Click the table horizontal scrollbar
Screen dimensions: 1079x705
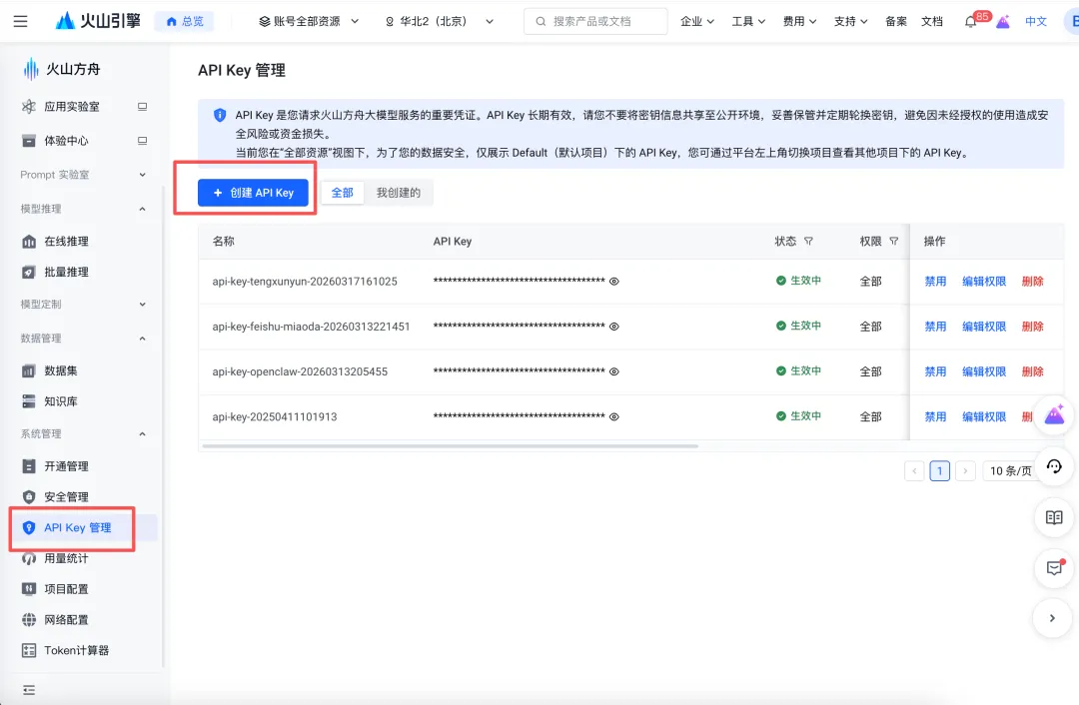[x=451, y=446]
